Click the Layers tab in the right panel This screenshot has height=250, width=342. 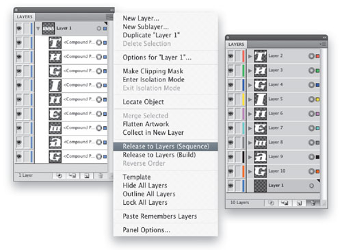pyautogui.click(x=236, y=44)
